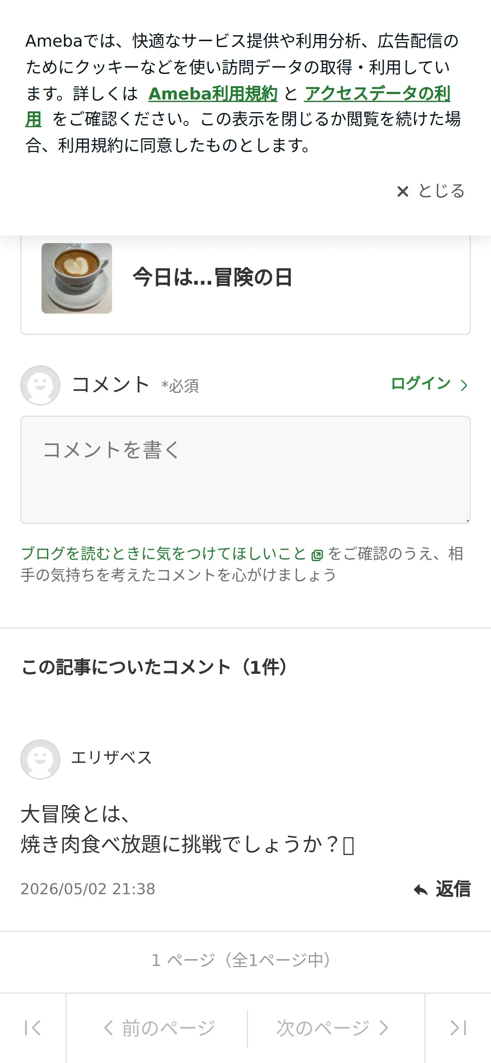
Task: Go to 前のページ
Action: point(159,1028)
